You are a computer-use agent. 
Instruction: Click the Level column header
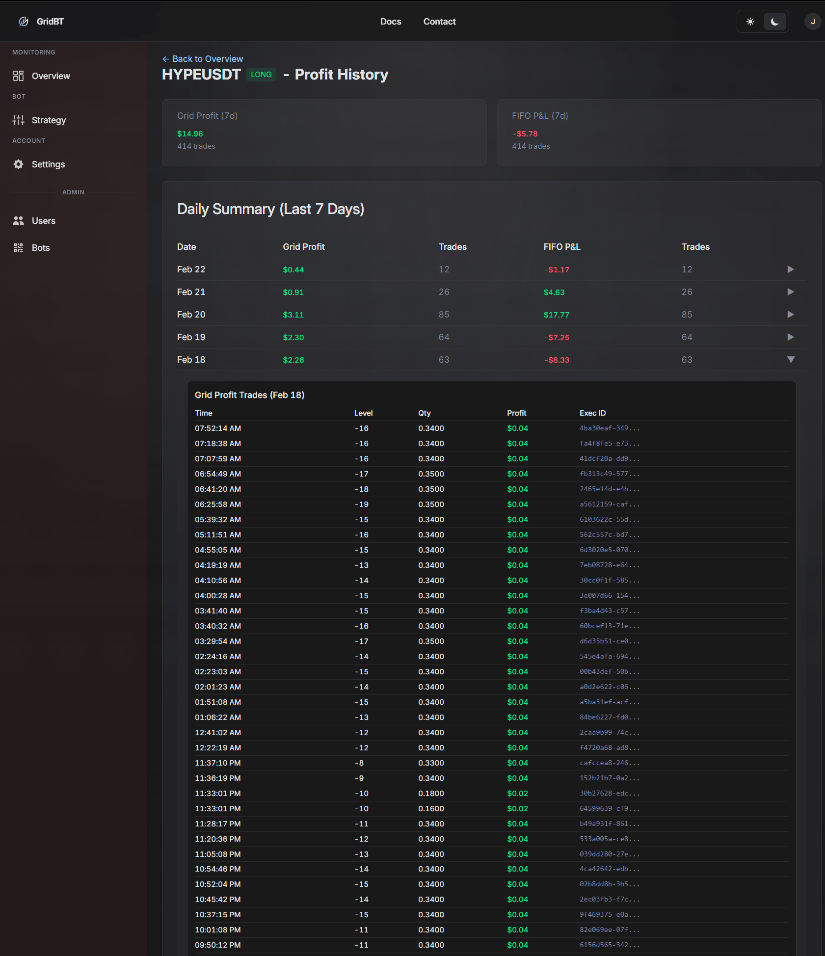click(x=363, y=413)
